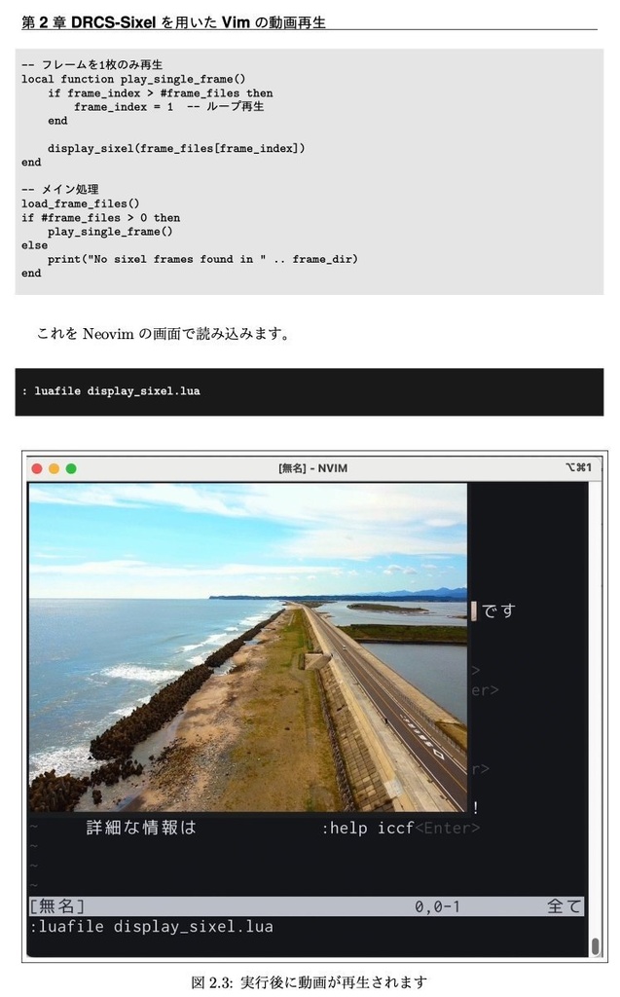
Task: Click the 'if frame_index > #frame_files then' code line
Action: click(x=161, y=92)
